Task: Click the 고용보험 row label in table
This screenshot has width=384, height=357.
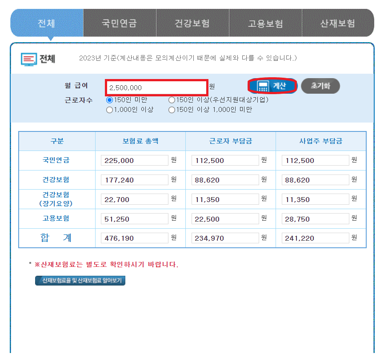Action: coord(56,218)
